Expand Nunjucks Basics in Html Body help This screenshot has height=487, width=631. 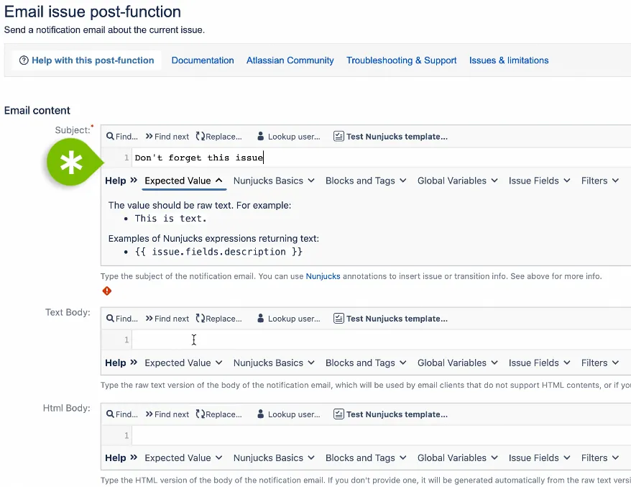coord(274,458)
